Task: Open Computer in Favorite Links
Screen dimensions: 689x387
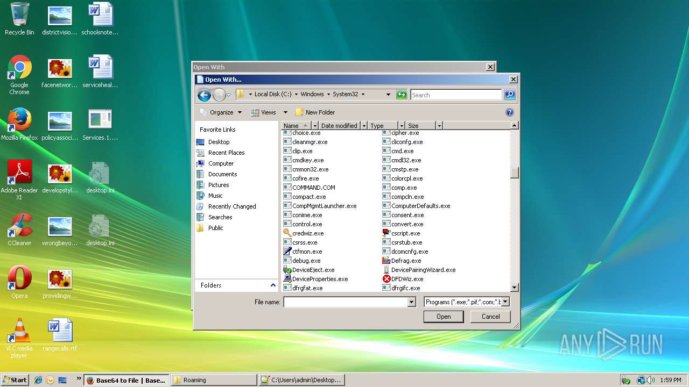Action: coord(215,163)
